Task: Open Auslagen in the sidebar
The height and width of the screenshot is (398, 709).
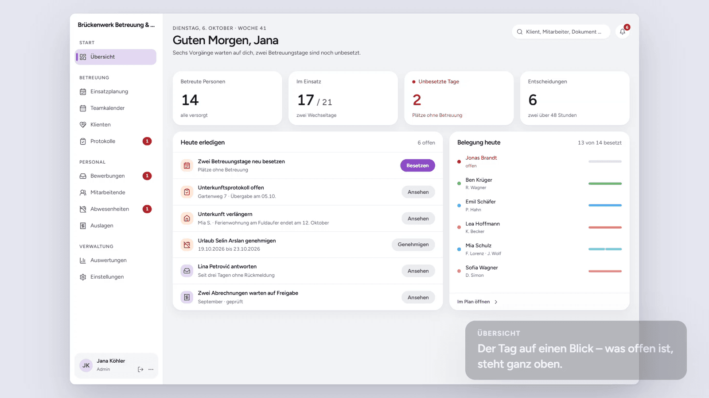Action: 116,226
